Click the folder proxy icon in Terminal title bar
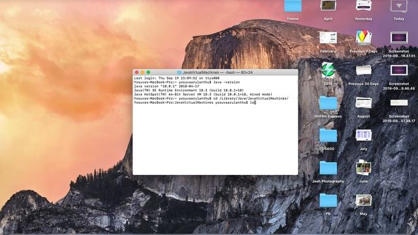The width and height of the screenshot is (418, 235). (179, 72)
